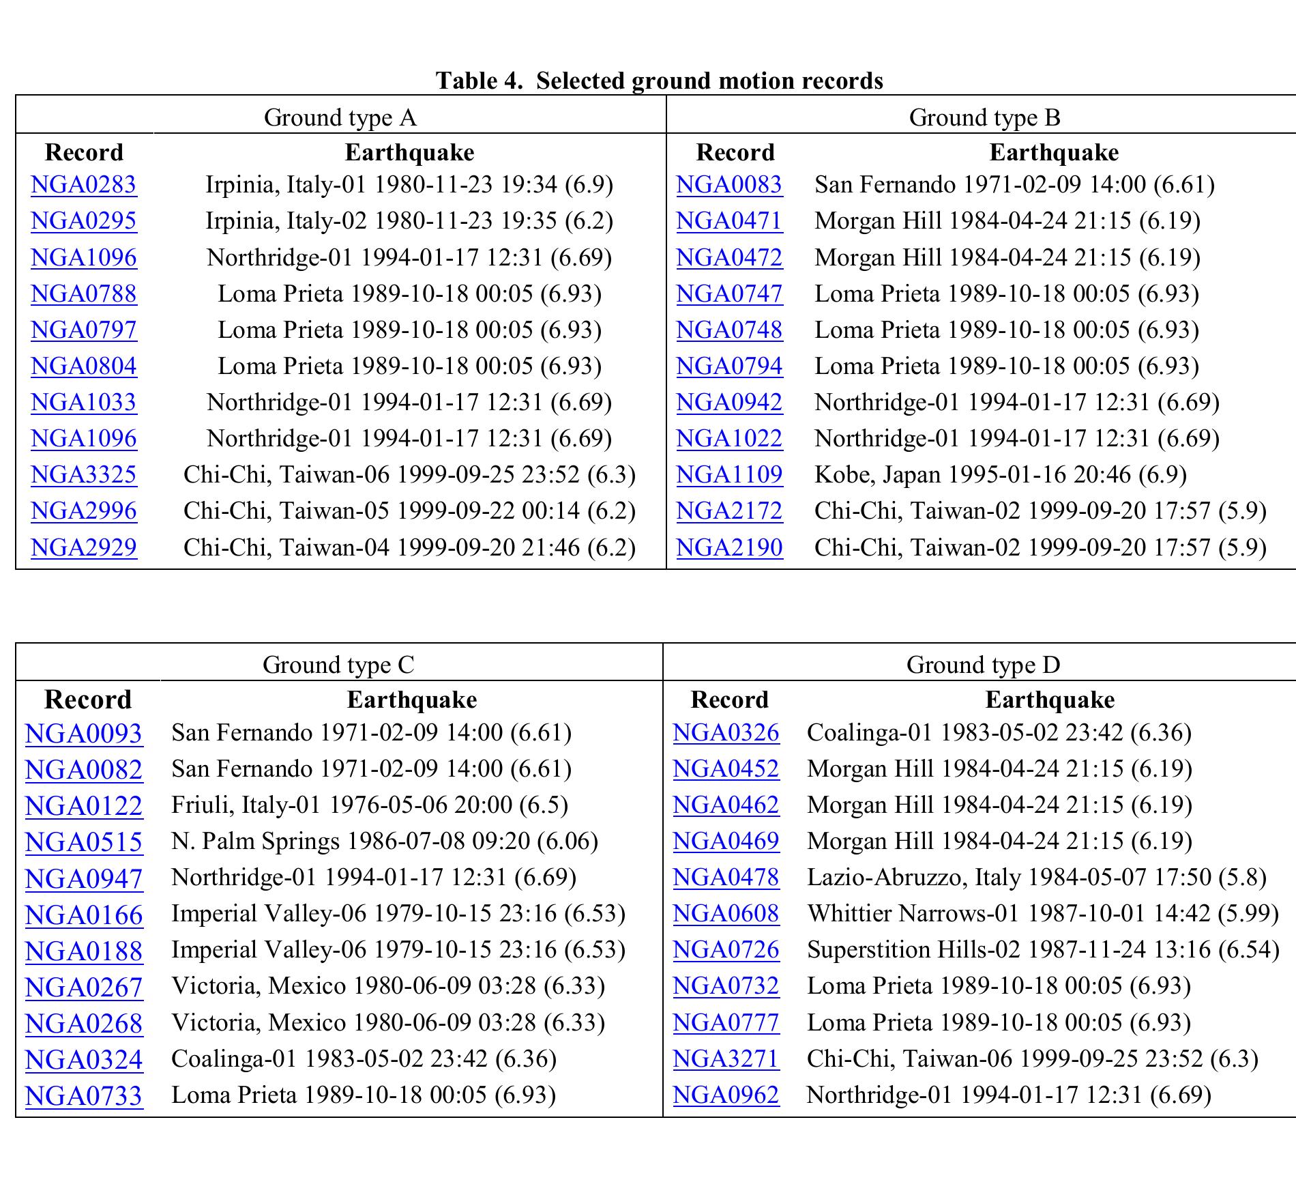Open the NGA0515 N. Palm Springs record
Image resolution: width=1296 pixels, height=1180 pixels.
(x=84, y=841)
